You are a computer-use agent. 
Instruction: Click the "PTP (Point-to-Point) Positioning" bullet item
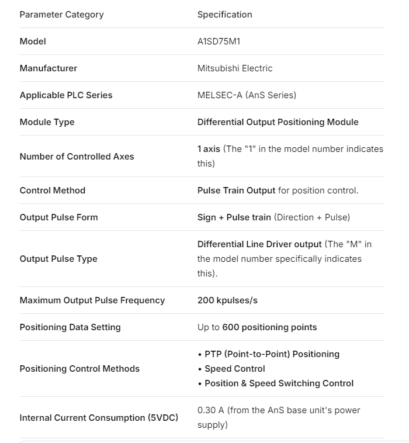[272, 354]
